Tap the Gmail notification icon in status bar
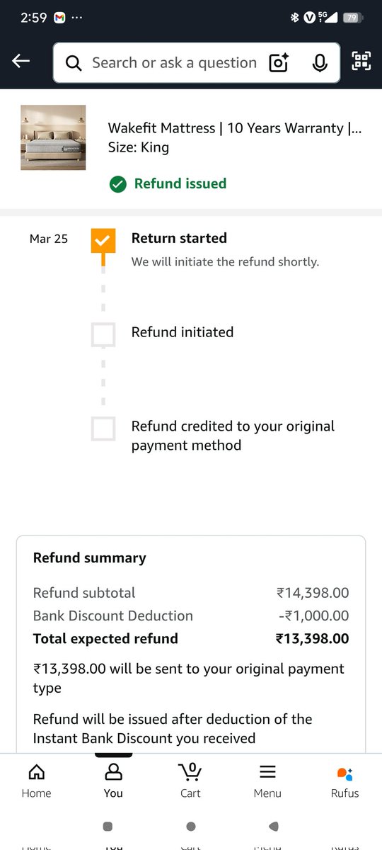 tap(60, 18)
